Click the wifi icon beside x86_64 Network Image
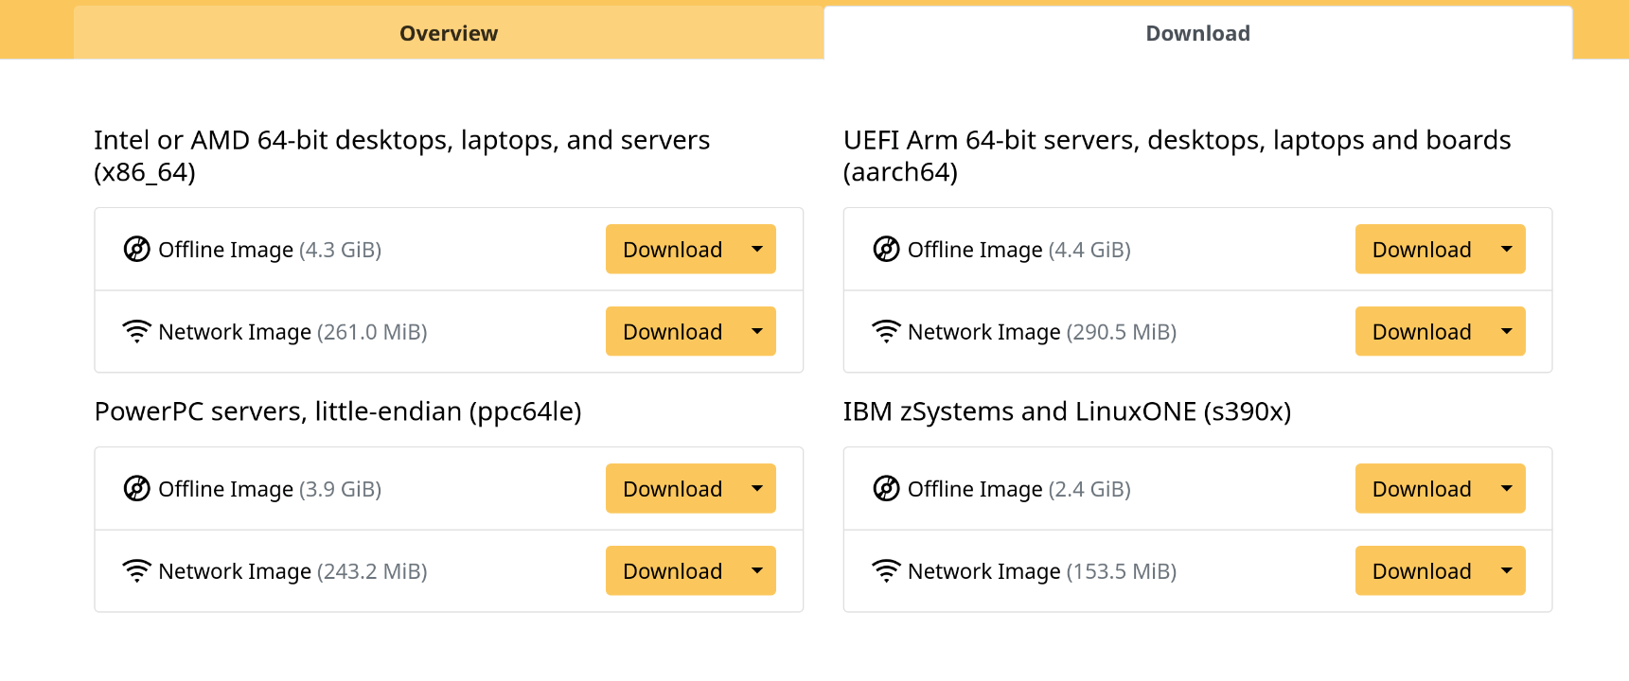 137,331
